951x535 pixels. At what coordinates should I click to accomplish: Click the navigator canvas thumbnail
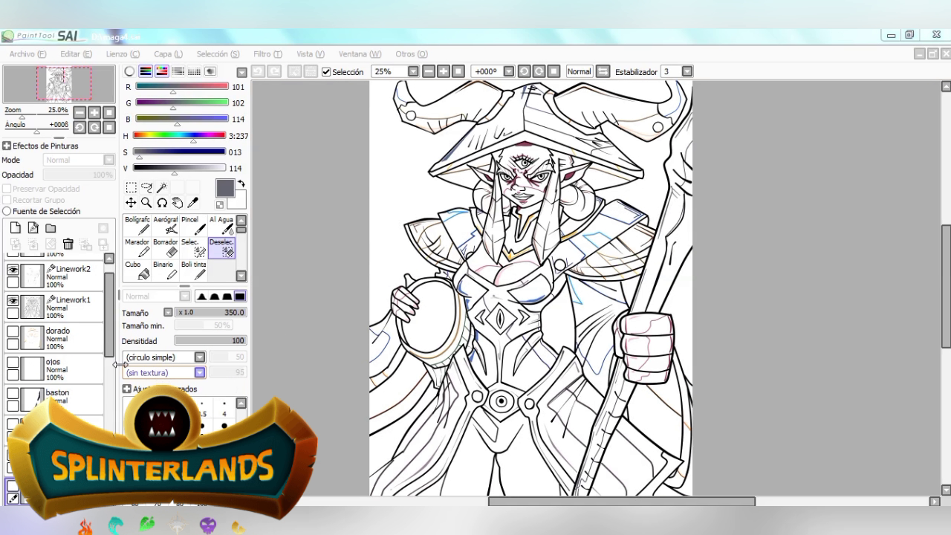tap(59, 84)
